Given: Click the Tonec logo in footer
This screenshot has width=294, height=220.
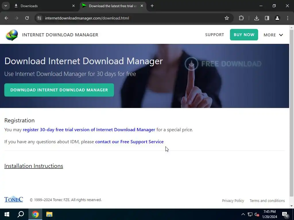Looking at the screenshot, I should [14, 199].
